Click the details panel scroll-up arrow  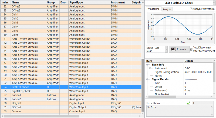click(x=214, y=61)
